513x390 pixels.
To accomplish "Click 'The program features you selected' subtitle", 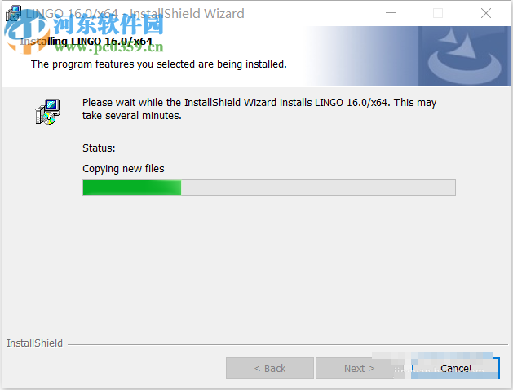I will click(x=159, y=64).
